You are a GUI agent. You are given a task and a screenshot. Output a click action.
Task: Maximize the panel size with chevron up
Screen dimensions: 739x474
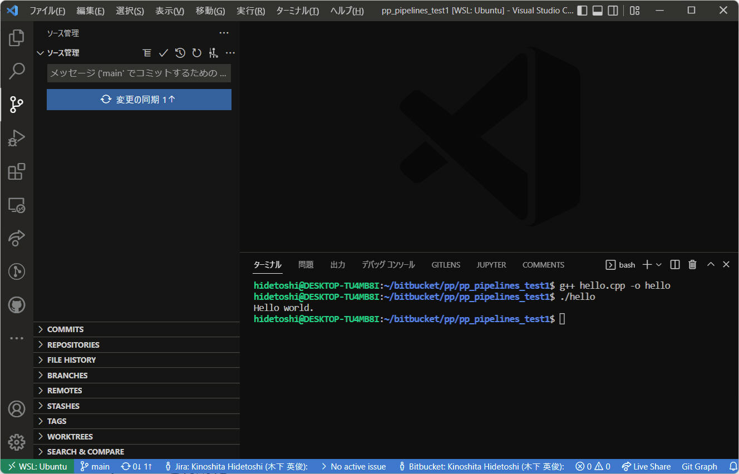pos(710,265)
